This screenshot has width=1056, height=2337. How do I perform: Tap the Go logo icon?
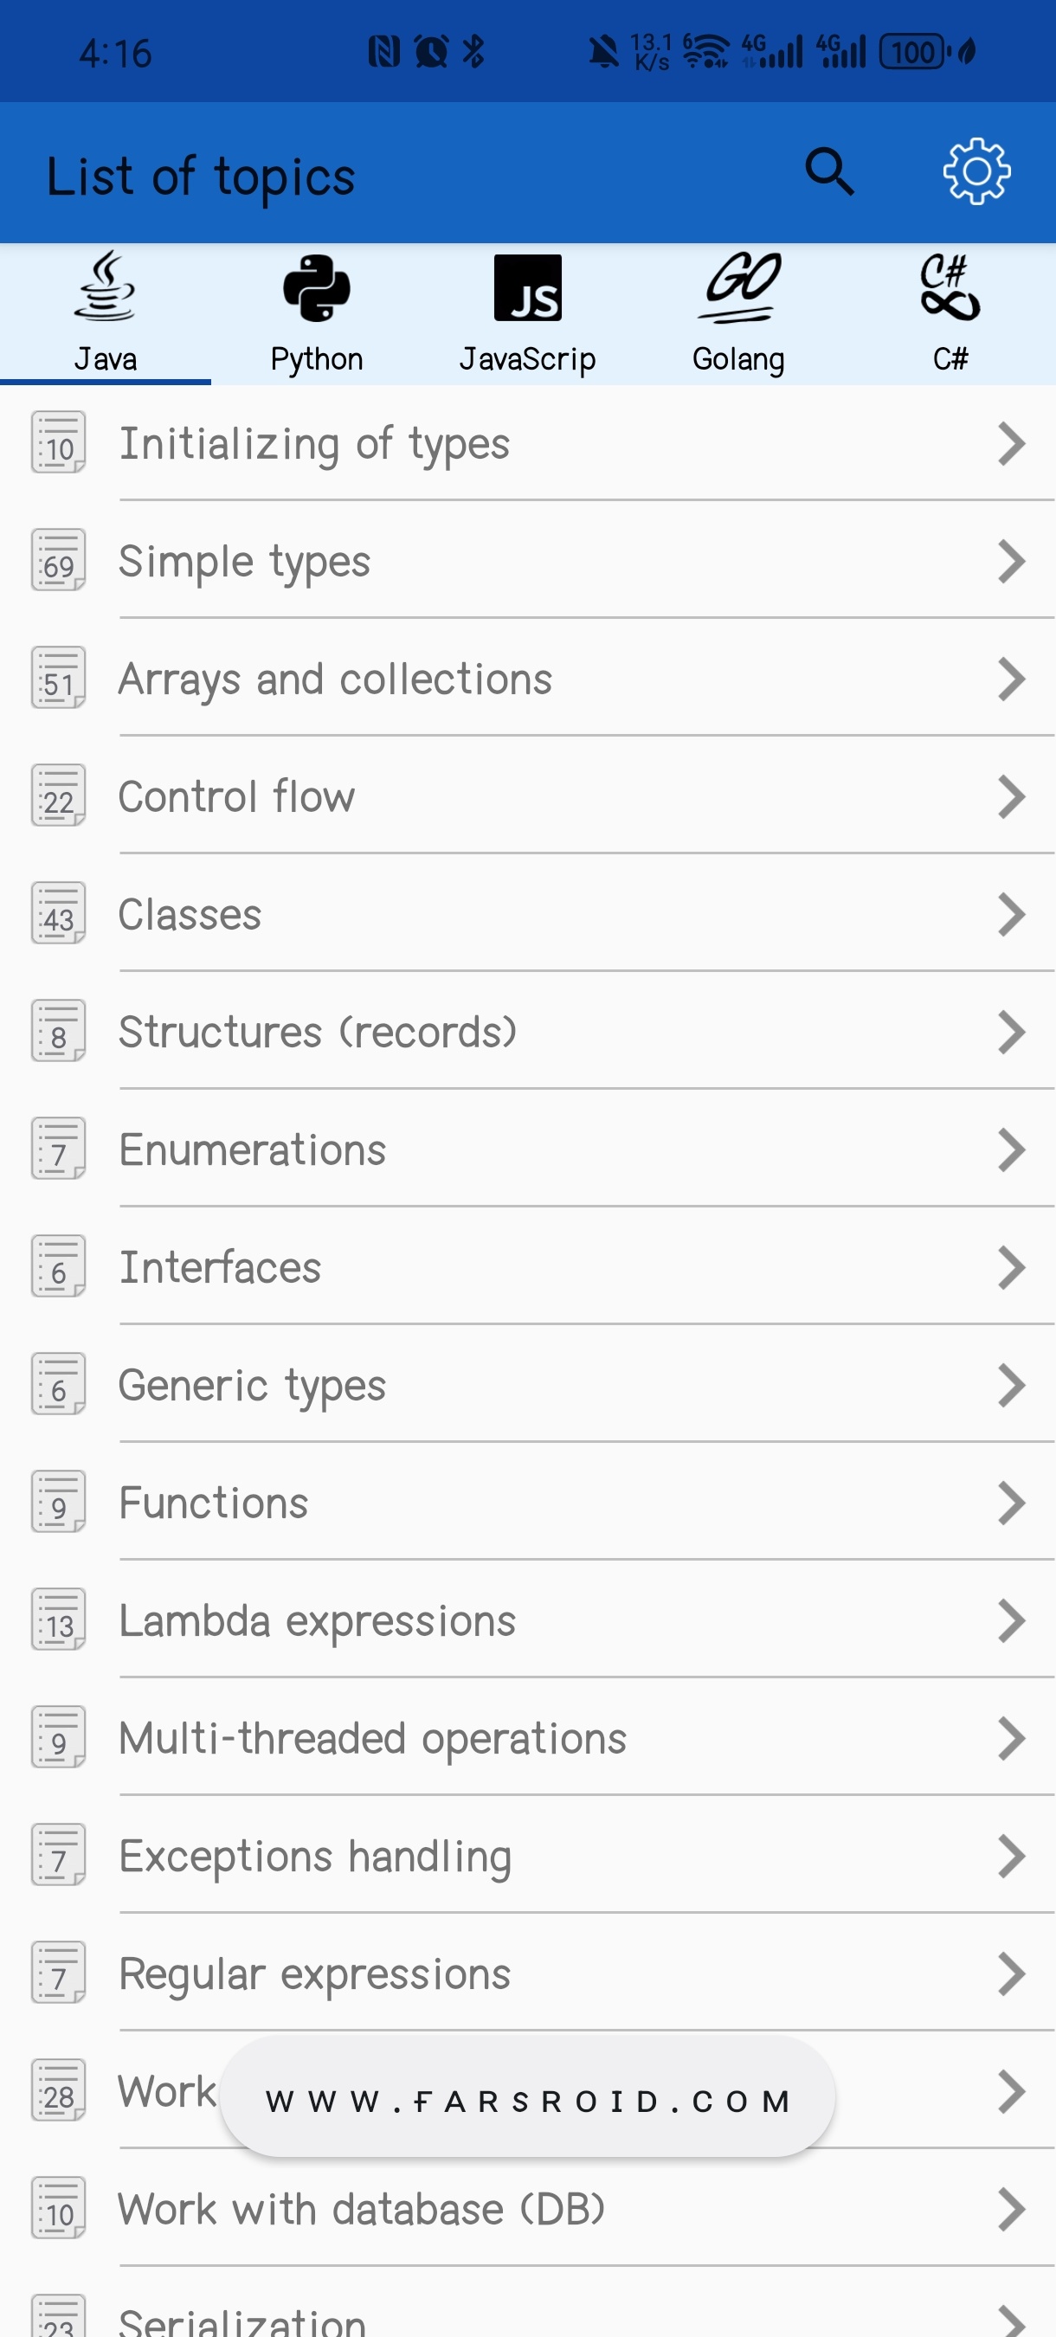coord(739,286)
